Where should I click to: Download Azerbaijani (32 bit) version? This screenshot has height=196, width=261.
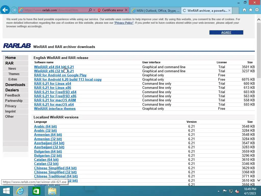click(x=49, y=147)
